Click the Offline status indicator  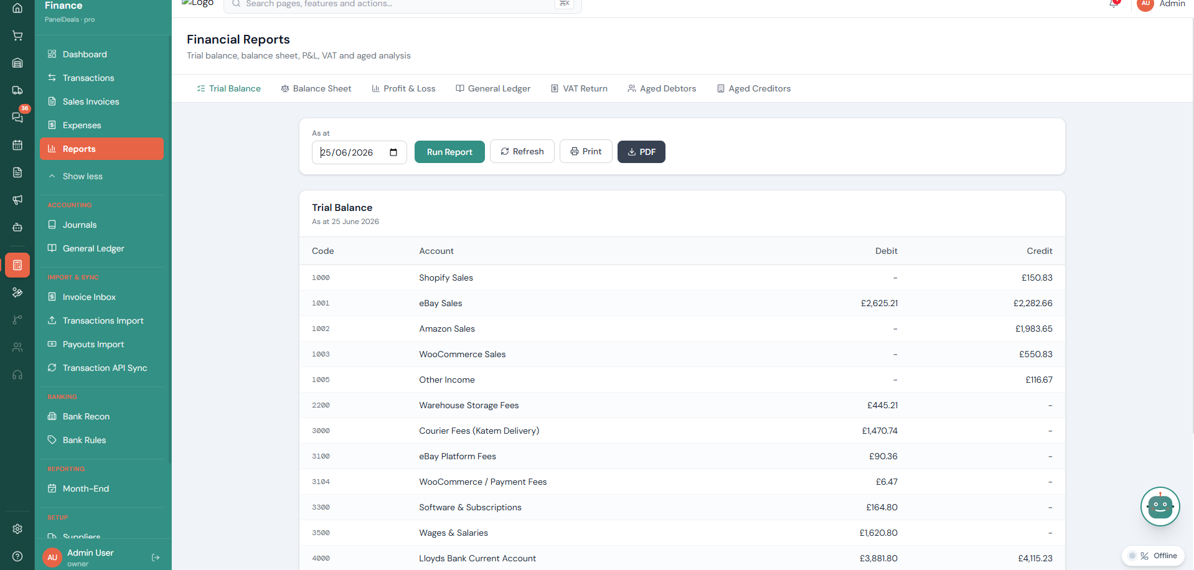point(1154,556)
